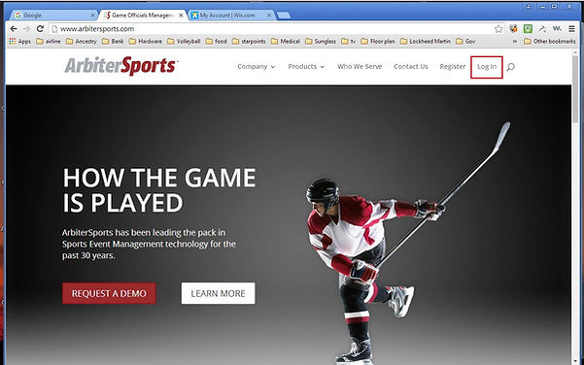Open the Gov bookmarks folder
Viewport: 584px width, 365px height.
[x=465, y=42]
